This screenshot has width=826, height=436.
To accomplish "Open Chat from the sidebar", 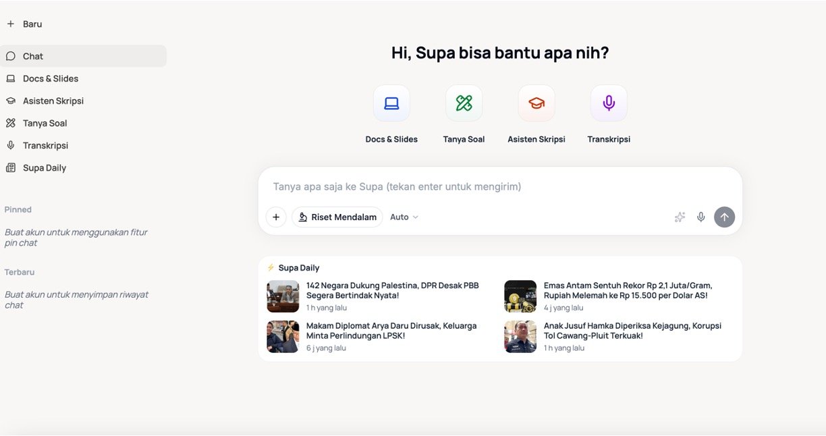I will point(84,56).
